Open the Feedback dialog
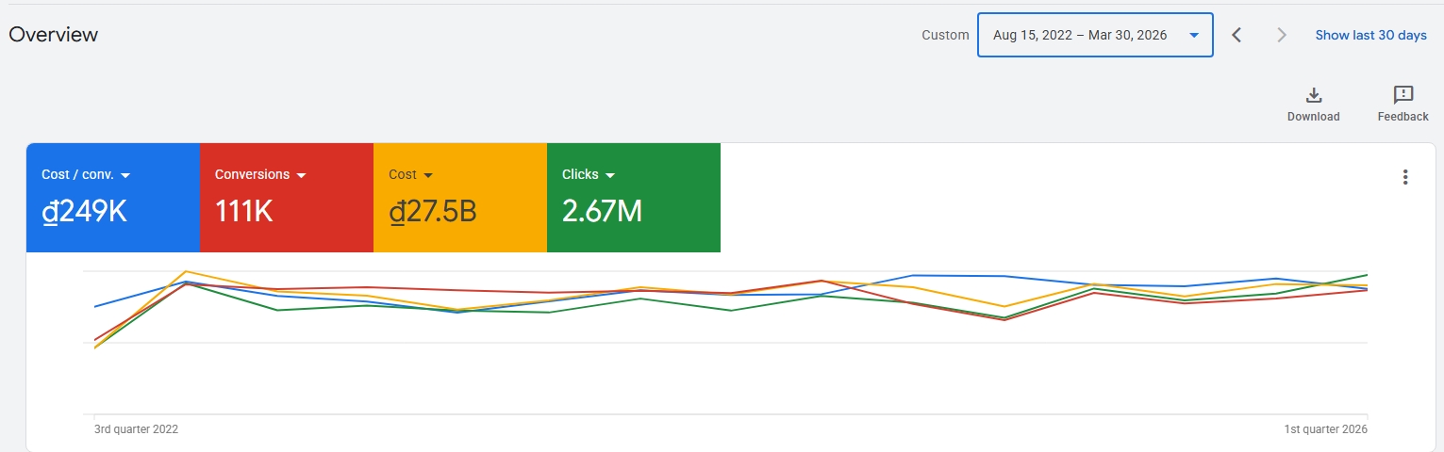 pyautogui.click(x=1403, y=104)
